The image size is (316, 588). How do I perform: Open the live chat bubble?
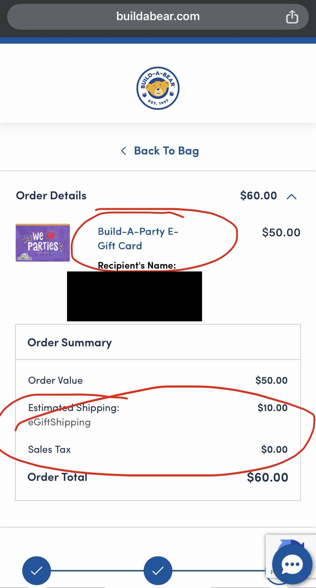pyautogui.click(x=292, y=564)
